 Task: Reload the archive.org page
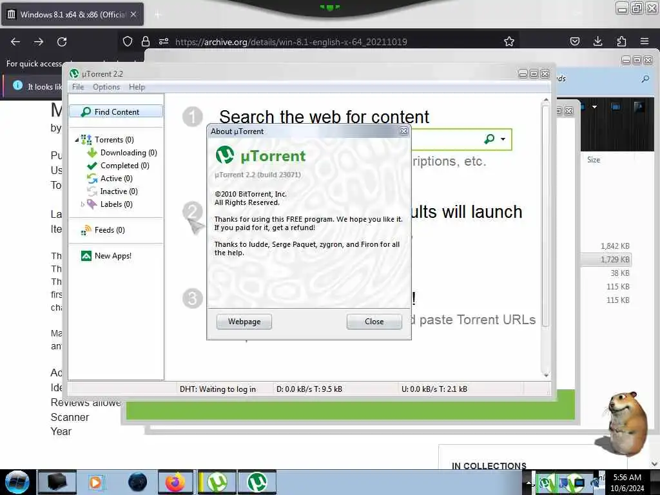[62, 42]
